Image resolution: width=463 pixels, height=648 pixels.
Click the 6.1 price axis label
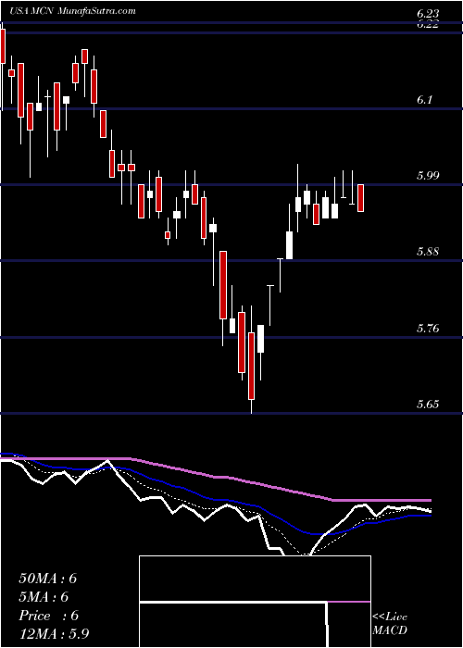pyautogui.click(x=425, y=100)
